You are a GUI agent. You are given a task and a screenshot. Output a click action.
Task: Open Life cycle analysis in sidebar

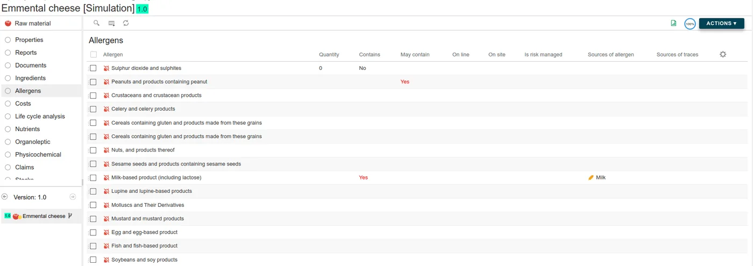click(x=40, y=117)
